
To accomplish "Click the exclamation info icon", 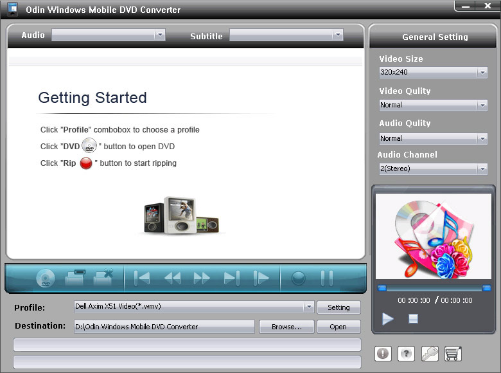I will point(383,354).
